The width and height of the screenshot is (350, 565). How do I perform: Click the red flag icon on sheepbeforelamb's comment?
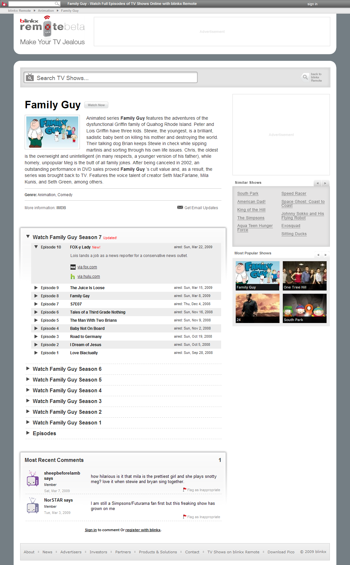185,490
